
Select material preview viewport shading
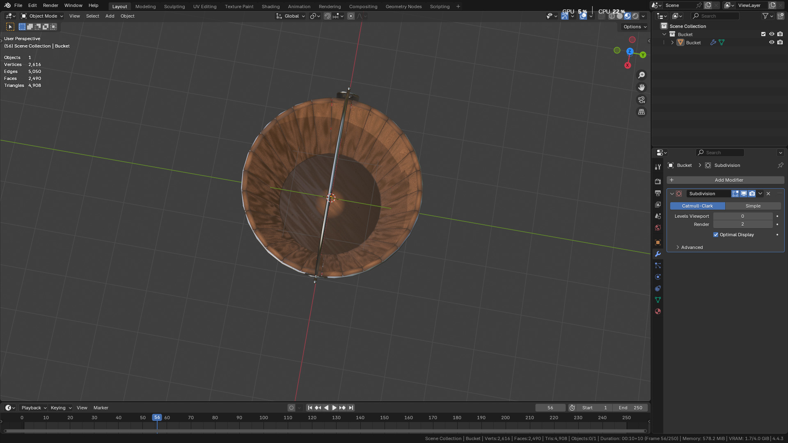pyautogui.click(x=628, y=16)
